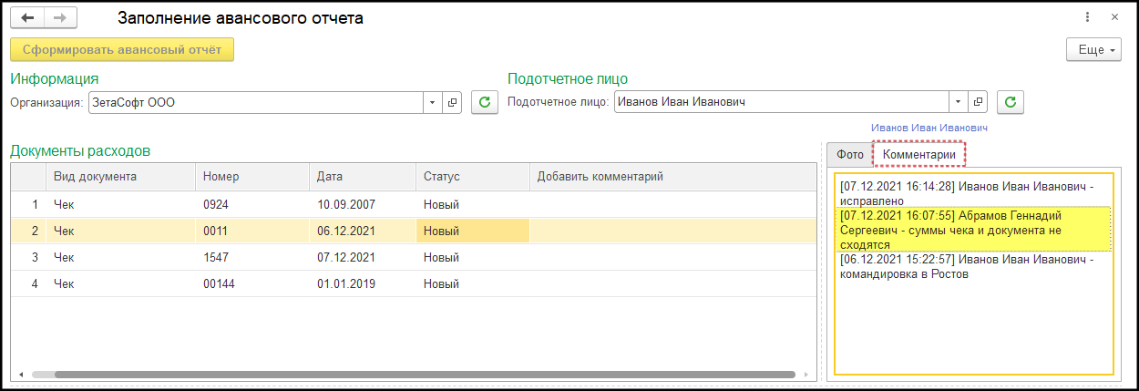Screen dimensions: 1139x391
Task: Click 'Новый' status of receipt 0011
Action: [x=473, y=232]
